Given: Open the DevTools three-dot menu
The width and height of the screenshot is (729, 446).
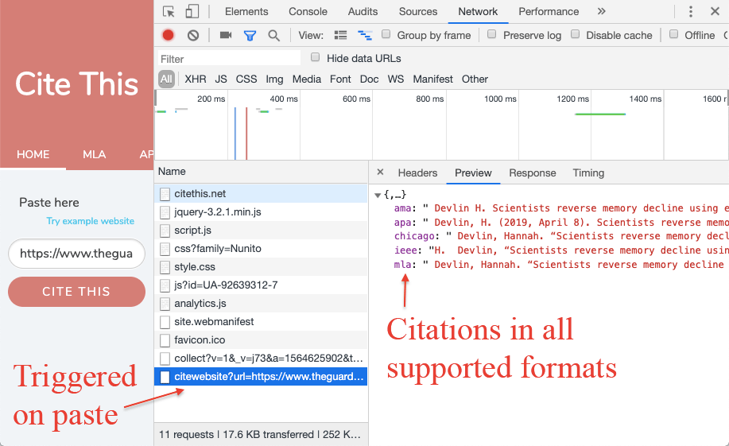Looking at the screenshot, I should [x=691, y=12].
